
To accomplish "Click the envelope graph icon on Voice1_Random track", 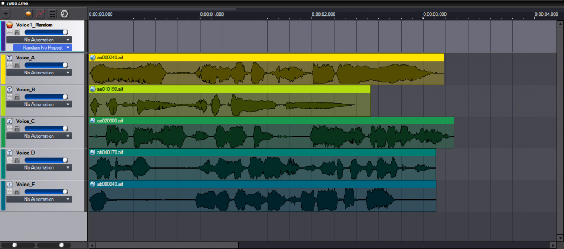I will [x=10, y=33].
